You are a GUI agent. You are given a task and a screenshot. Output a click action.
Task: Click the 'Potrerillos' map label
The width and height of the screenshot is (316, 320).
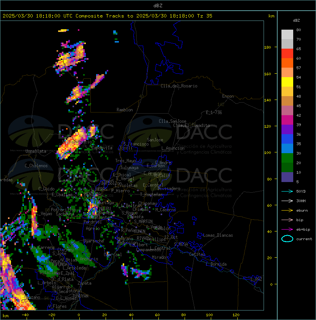click(x=63, y=210)
